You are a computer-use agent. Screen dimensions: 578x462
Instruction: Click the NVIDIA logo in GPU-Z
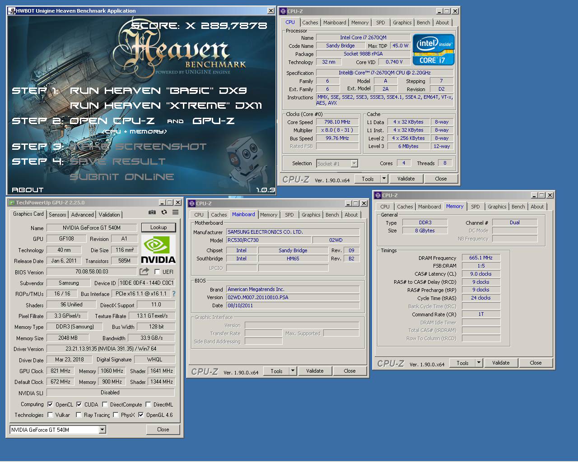tap(158, 249)
